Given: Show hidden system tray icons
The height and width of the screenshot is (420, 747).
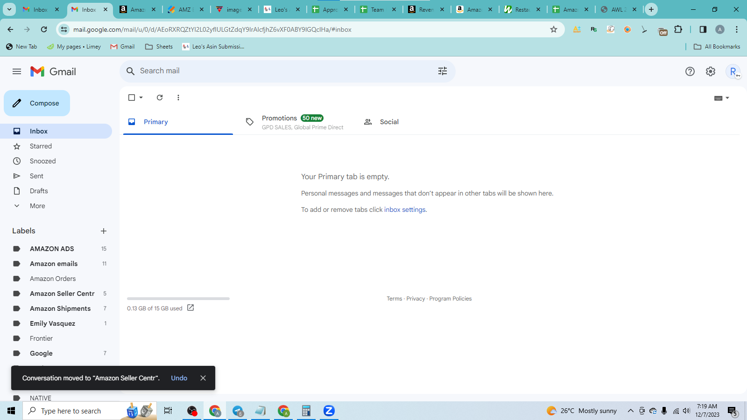Looking at the screenshot, I should [x=630, y=411].
